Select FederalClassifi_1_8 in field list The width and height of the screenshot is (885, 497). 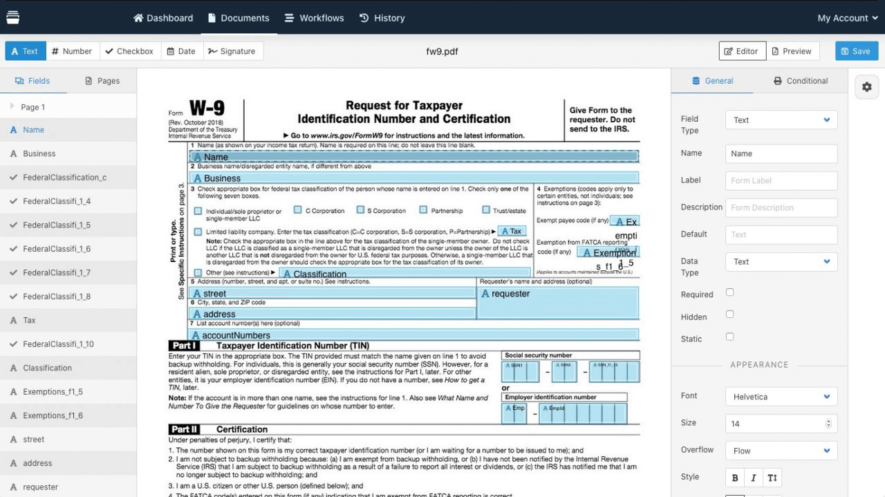(68, 297)
